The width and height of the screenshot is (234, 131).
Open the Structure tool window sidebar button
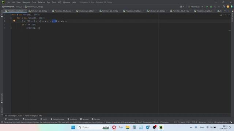tap(1, 111)
